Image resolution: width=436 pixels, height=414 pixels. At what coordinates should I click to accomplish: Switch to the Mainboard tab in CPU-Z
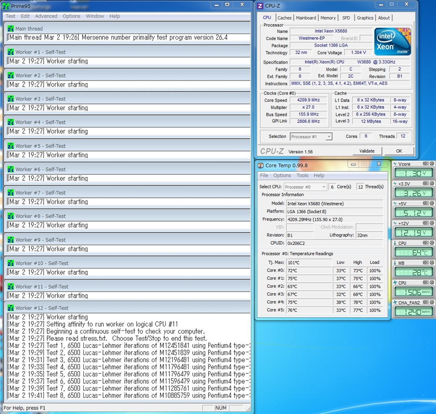[306, 18]
